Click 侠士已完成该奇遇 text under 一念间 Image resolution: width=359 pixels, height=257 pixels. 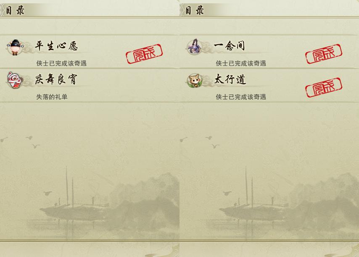(x=241, y=63)
